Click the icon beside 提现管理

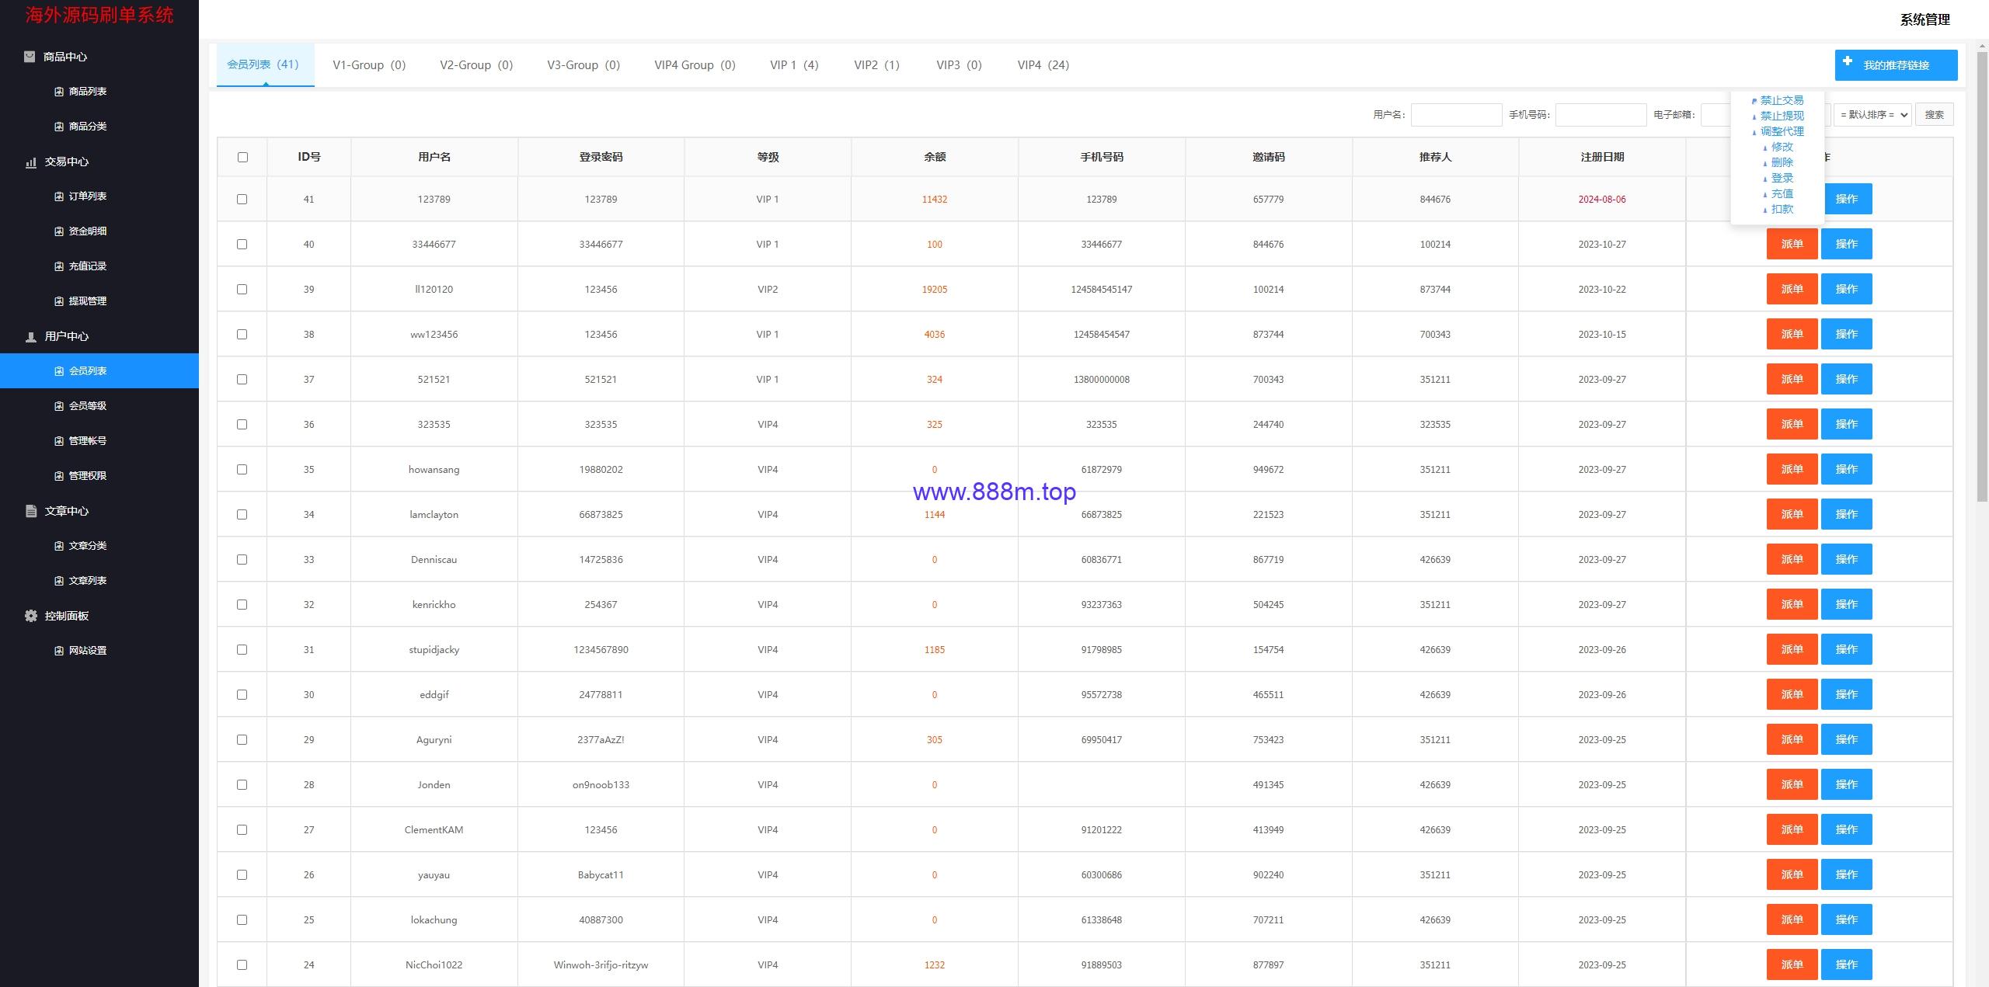[59, 301]
